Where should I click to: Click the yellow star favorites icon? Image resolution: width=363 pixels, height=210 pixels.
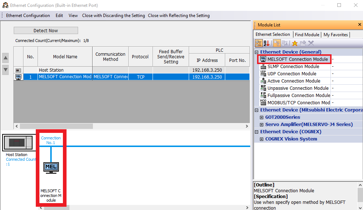[x=295, y=43]
